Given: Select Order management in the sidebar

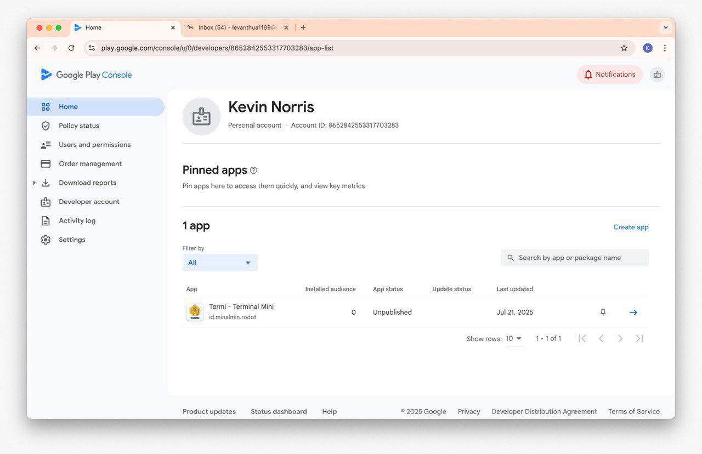Looking at the screenshot, I should tap(95, 164).
